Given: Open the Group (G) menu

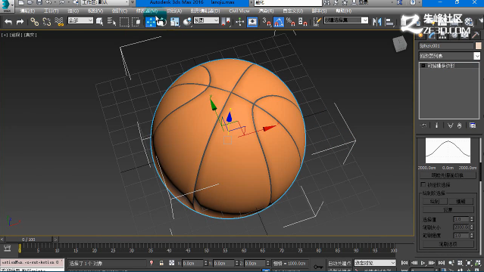Looking at the screenshot, I should click(x=73, y=11).
